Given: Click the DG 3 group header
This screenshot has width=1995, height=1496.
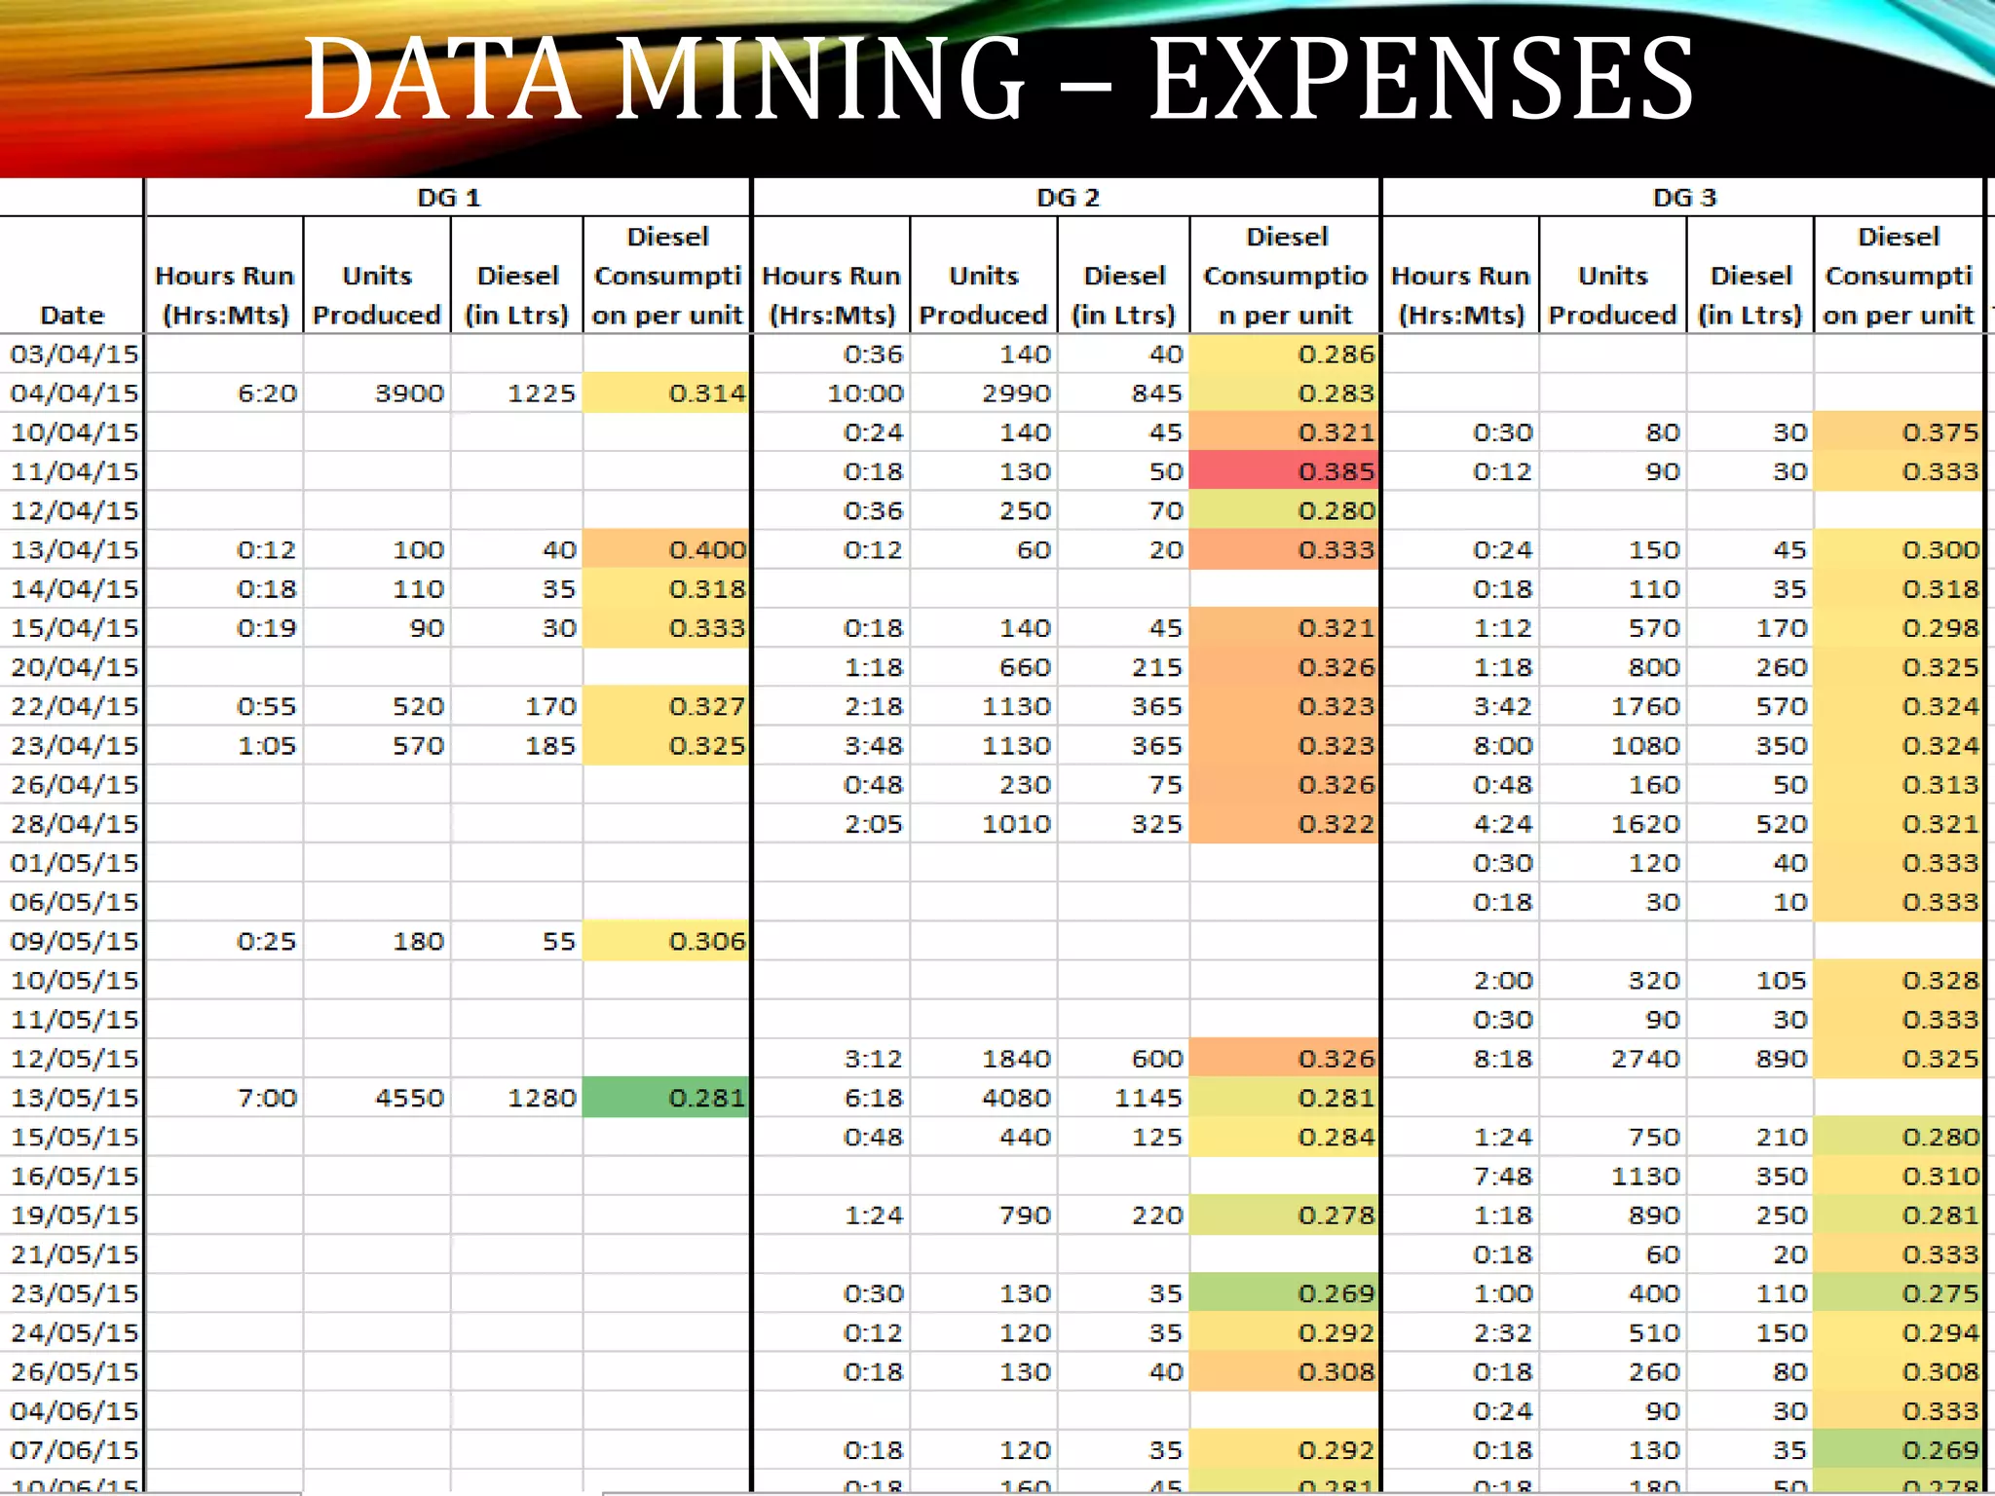Looking at the screenshot, I should (1683, 198).
